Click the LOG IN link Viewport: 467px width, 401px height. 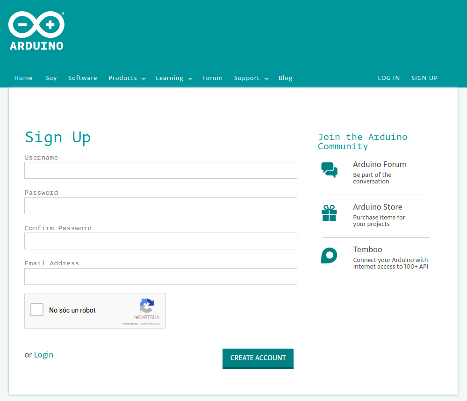coord(388,78)
